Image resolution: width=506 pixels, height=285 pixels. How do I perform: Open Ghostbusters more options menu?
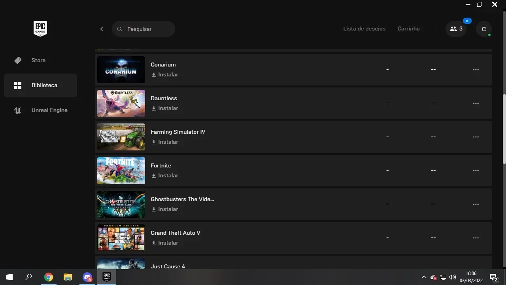476,204
